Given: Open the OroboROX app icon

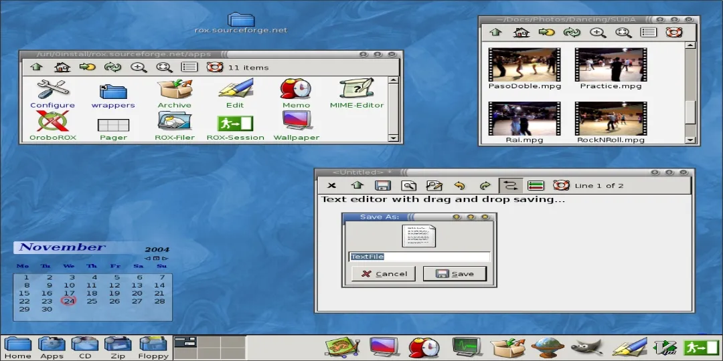Looking at the screenshot, I should click(52, 122).
